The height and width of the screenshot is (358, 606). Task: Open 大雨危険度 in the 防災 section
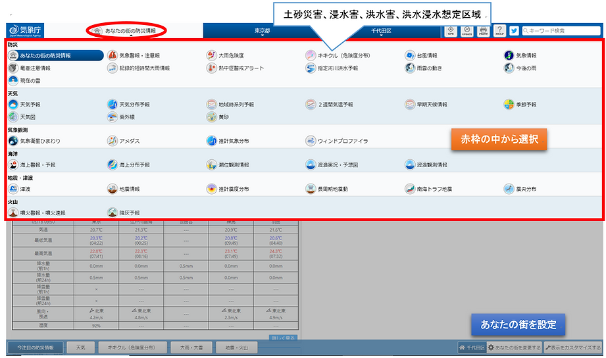[x=225, y=56]
